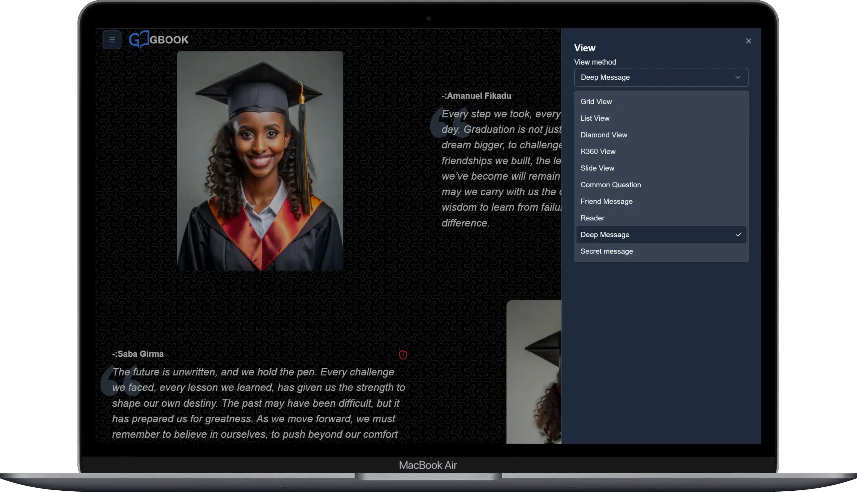The image size is (857, 492).
Task: Switch to Reader view
Action: [592, 218]
